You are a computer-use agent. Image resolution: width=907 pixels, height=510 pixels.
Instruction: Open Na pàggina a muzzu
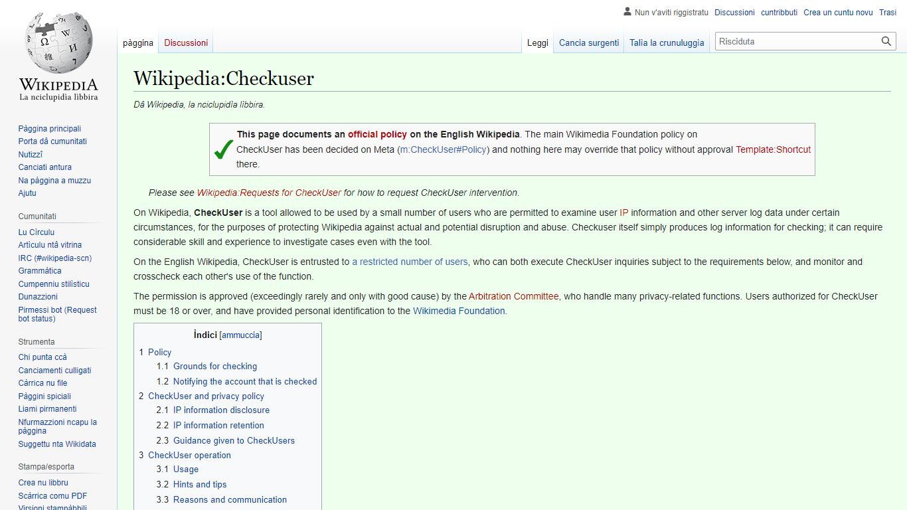(x=54, y=181)
